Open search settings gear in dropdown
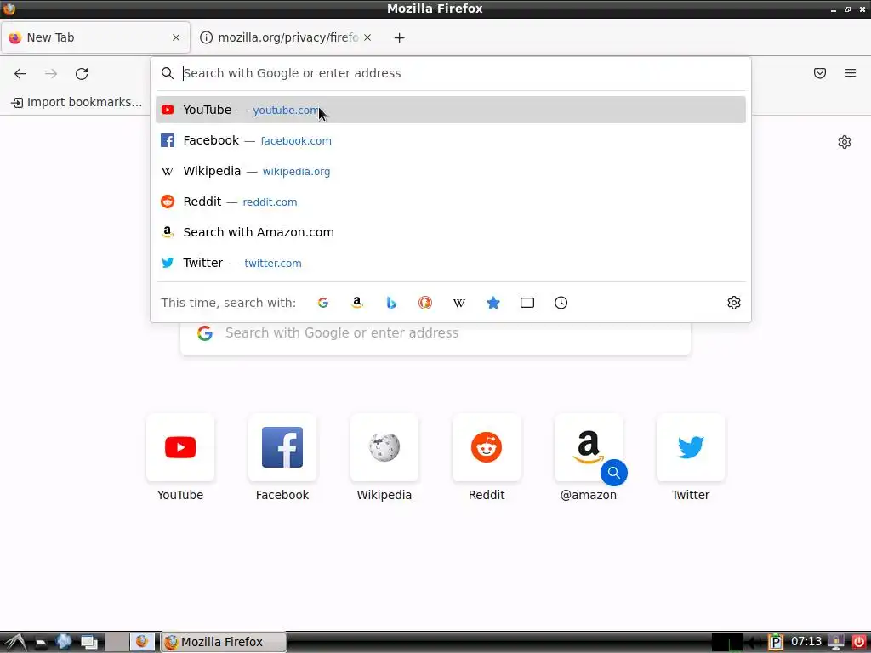This screenshot has width=871, height=653. 734,303
